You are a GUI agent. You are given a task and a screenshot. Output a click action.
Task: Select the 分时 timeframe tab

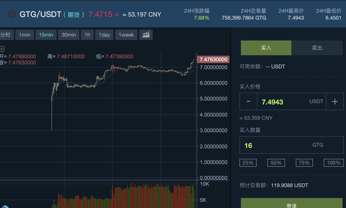coord(6,35)
